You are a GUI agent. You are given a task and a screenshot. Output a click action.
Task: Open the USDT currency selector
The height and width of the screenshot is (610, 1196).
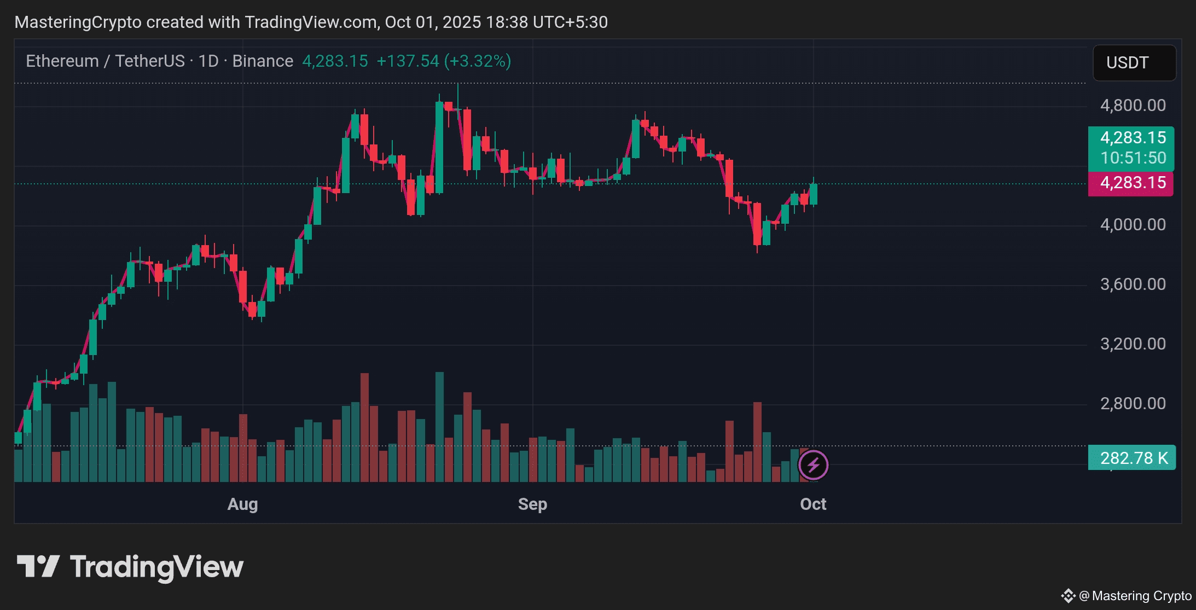pyautogui.click(x=1134, y=63)
